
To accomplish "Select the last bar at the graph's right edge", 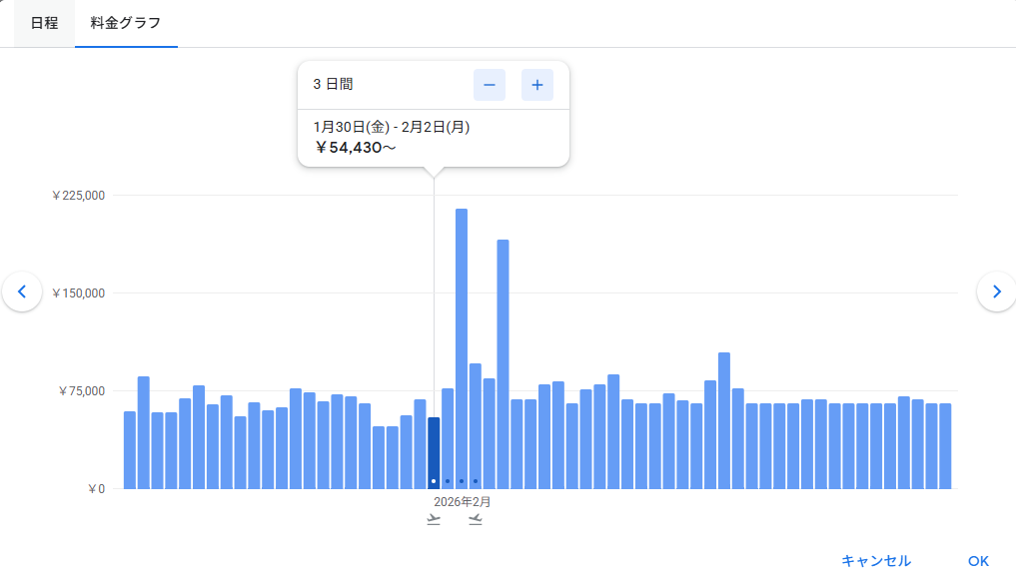I will [944, 446].
